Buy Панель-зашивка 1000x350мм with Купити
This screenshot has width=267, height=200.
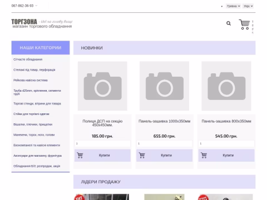pos(165,156)
